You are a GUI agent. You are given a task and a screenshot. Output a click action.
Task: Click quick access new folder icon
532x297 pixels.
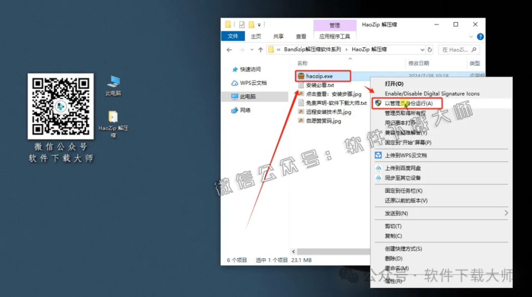[251, 24]
